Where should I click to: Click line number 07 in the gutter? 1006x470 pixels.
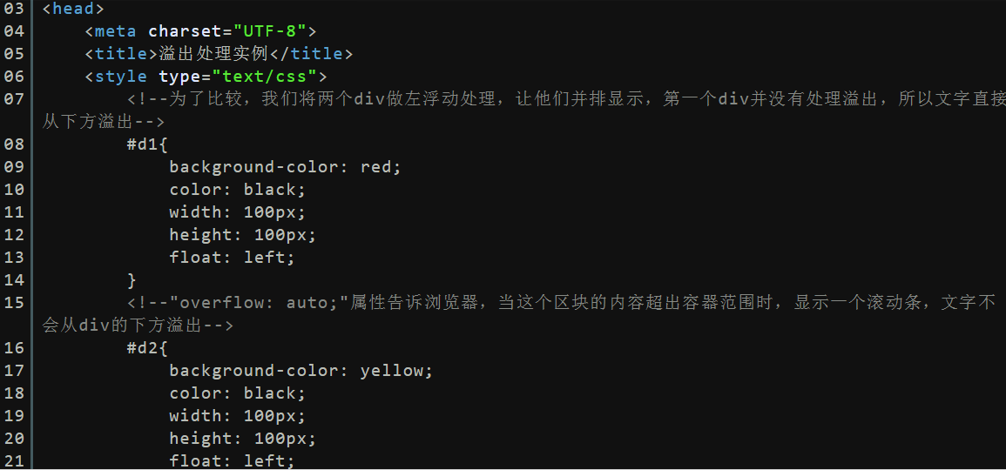point(14,99)
